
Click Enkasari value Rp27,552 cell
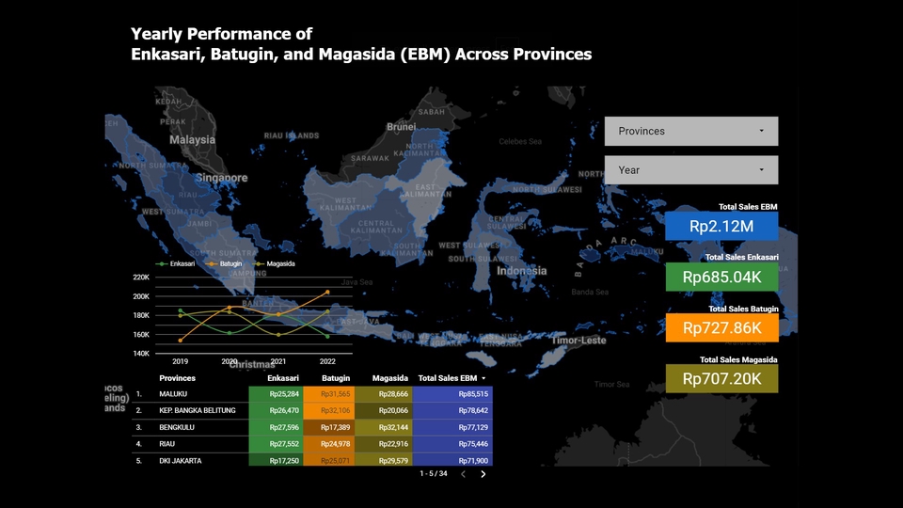(276, 444)
